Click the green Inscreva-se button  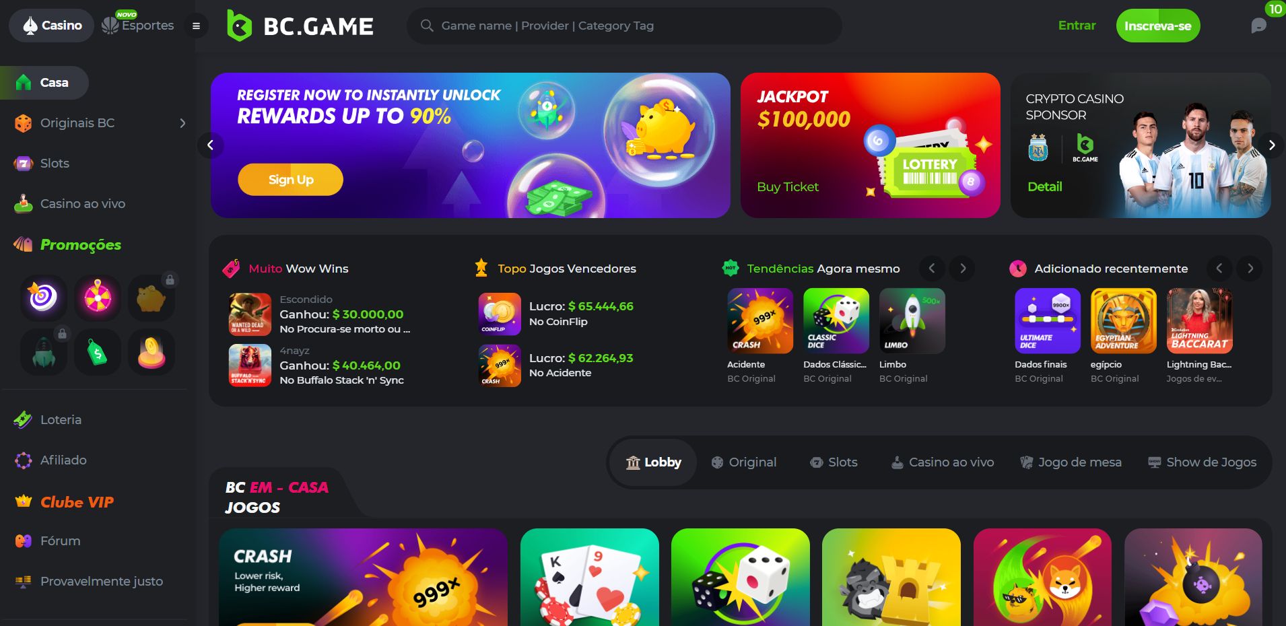(x=1158, y=26)
